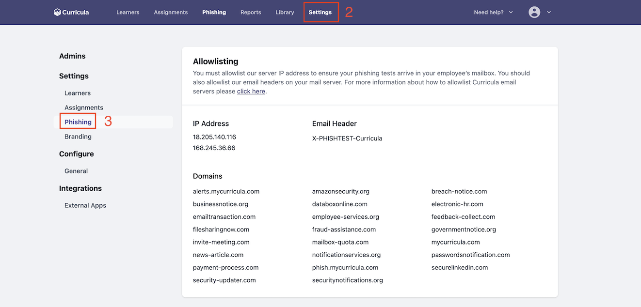Screen dimensions: 641x307
Task: Open the user avatar icon
Action: [534, 12]
